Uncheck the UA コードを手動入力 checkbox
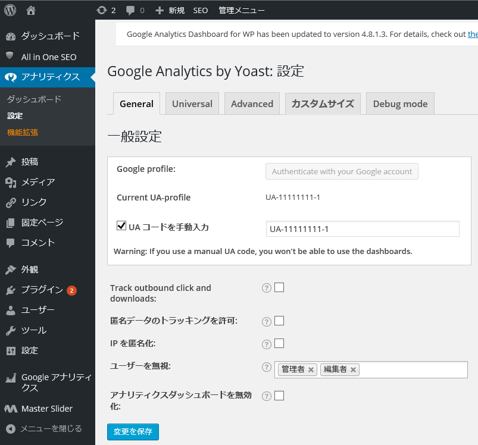The width and height of the screenshot is (478, 445). click(121, 225)
